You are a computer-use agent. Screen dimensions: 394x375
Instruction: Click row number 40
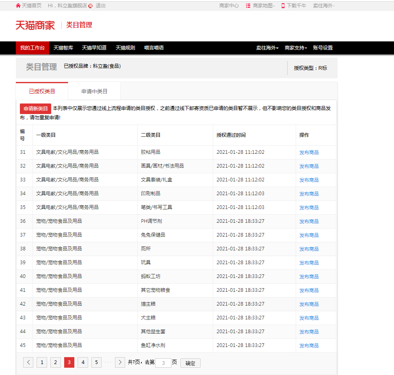(x=23, y=276)
